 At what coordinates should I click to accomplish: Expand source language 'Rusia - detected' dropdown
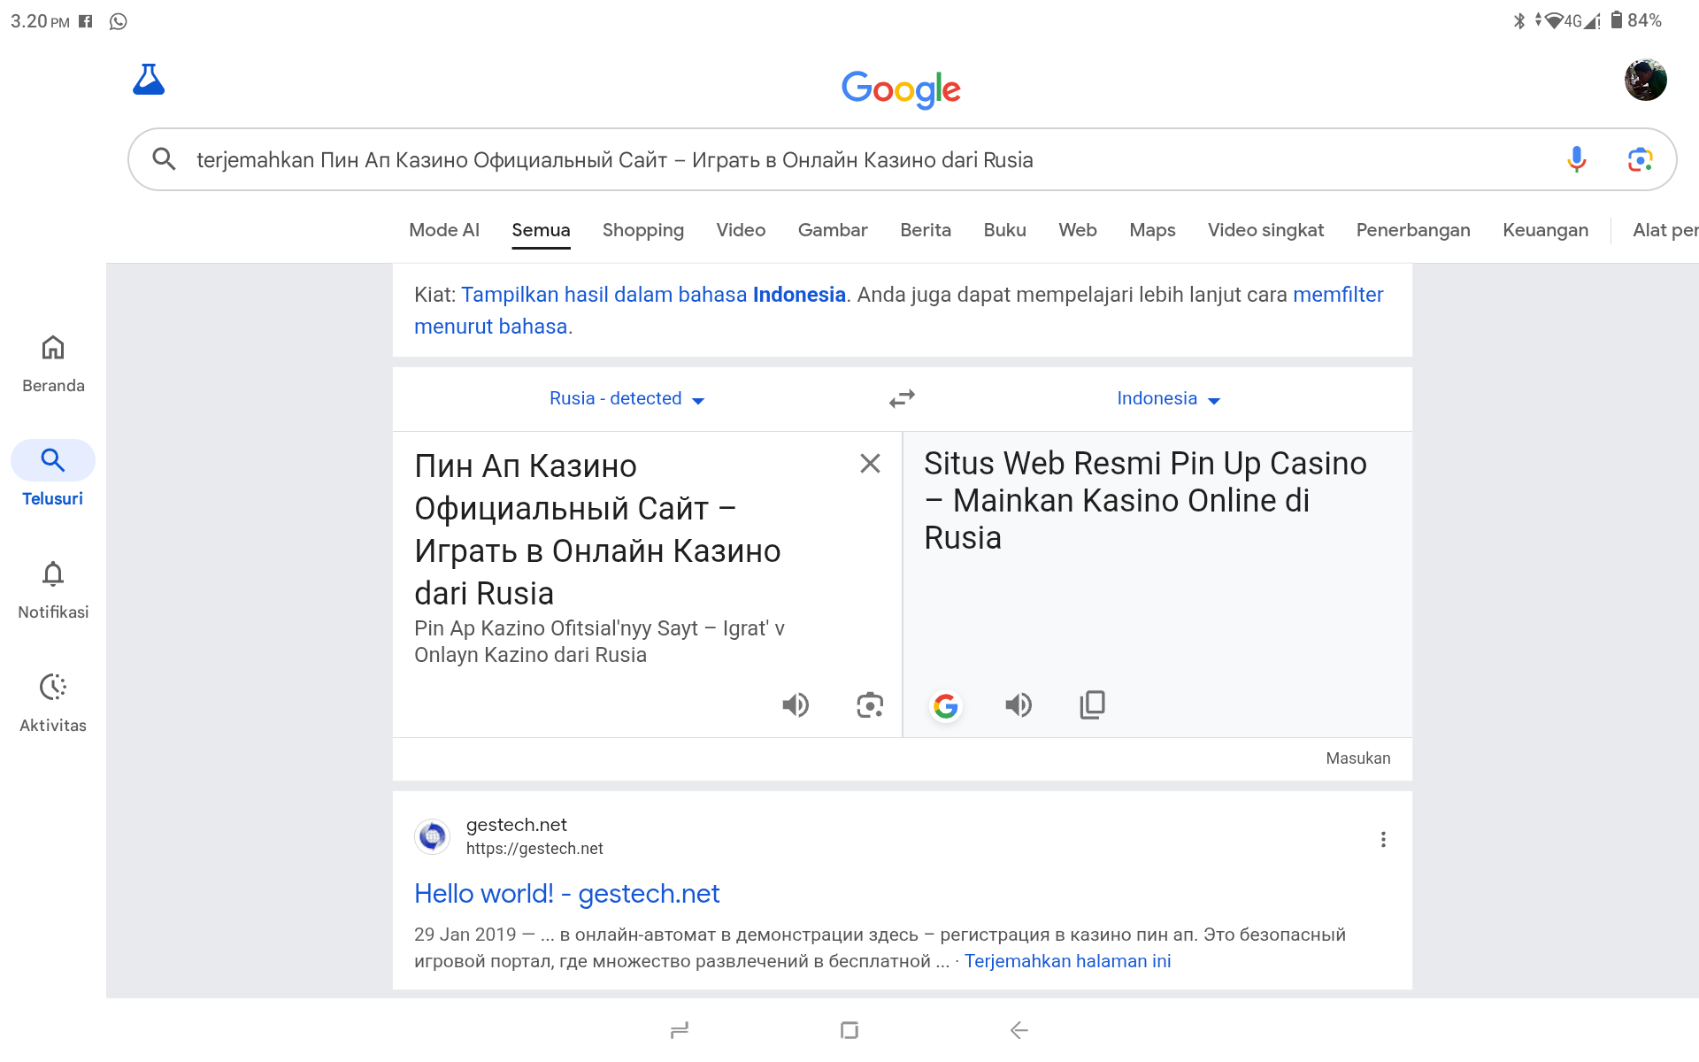tap(627, 399)
